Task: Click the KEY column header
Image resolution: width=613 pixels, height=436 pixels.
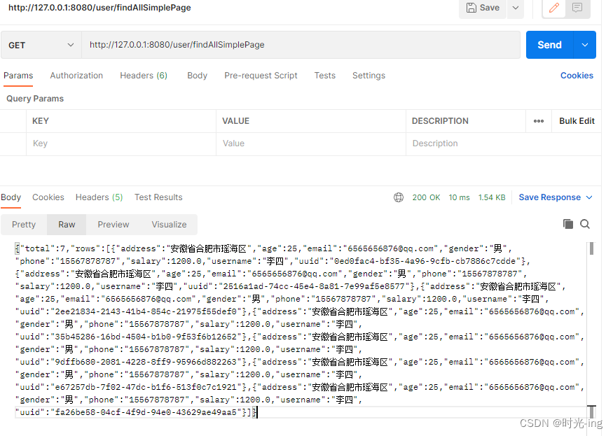Action: (x=41, y=121)
